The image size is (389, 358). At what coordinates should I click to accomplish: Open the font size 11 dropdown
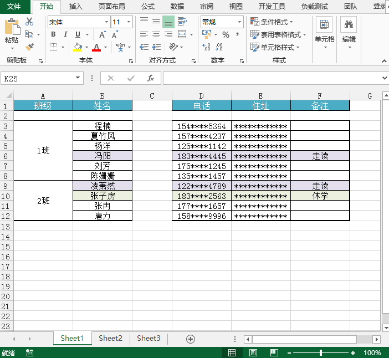click(x=129, y=22)
